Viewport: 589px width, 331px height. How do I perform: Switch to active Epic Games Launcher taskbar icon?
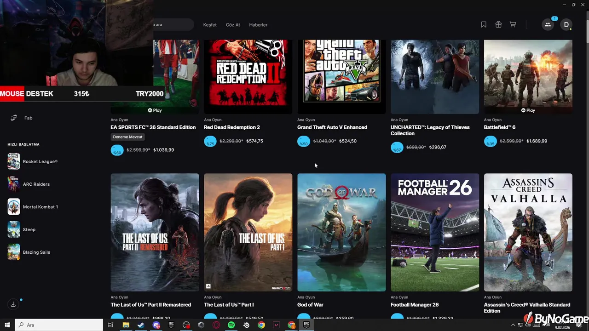[x=306, y=325]
